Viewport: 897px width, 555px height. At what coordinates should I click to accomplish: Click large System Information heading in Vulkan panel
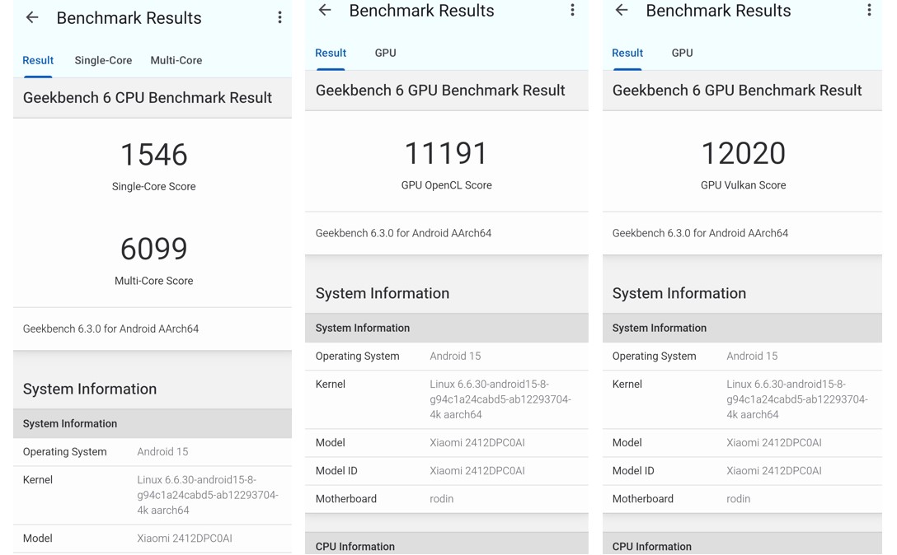pyautogui.click(x=679, y=293)
